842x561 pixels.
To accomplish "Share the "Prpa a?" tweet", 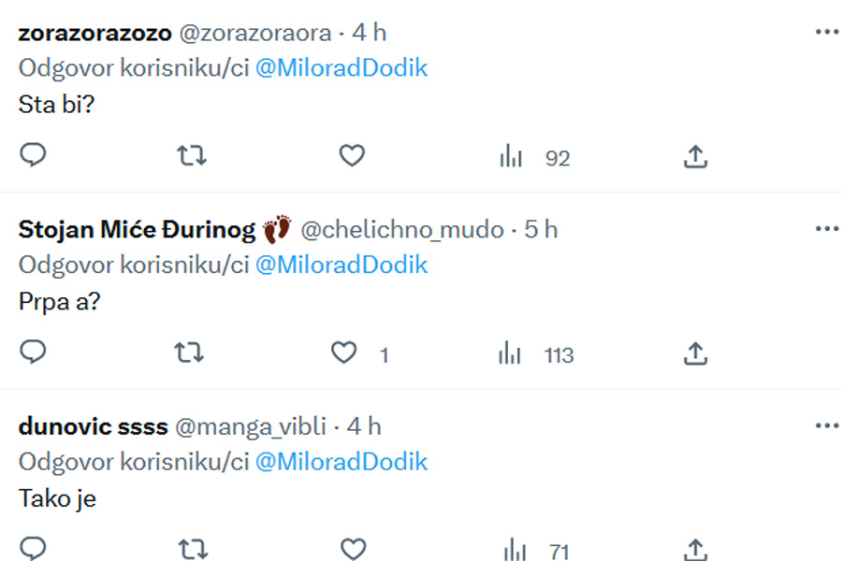I will tap(695, 353).
